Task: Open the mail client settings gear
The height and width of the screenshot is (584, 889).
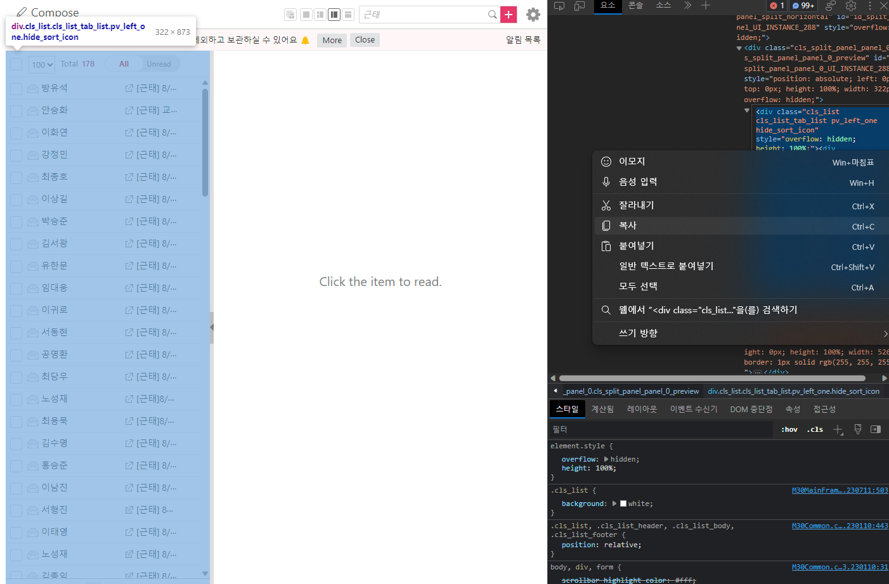Action: coord(533,15)
